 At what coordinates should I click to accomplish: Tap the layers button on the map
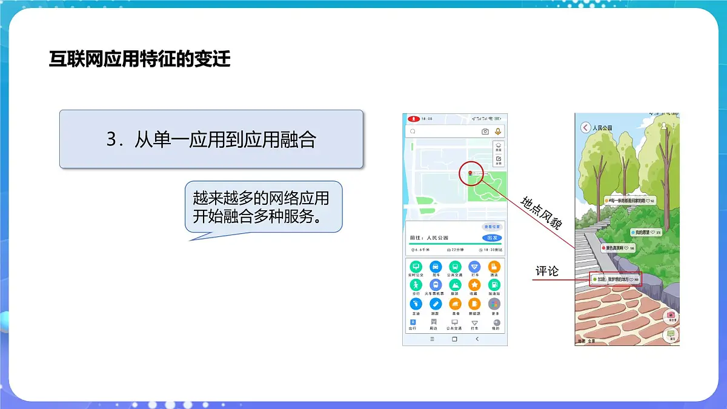point(498,147)
